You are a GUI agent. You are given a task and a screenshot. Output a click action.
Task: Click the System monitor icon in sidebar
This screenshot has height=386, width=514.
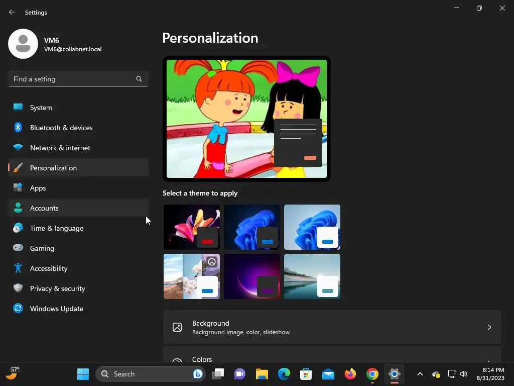point(18,108)
